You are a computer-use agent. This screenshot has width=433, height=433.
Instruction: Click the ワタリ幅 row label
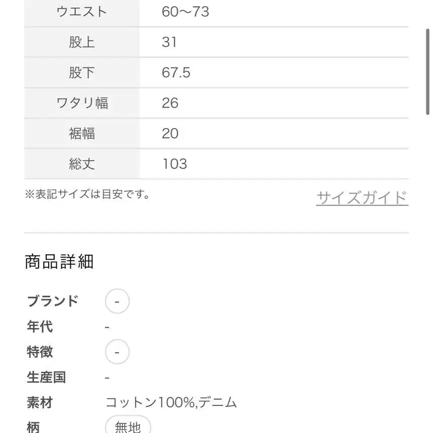click(82, 103)
